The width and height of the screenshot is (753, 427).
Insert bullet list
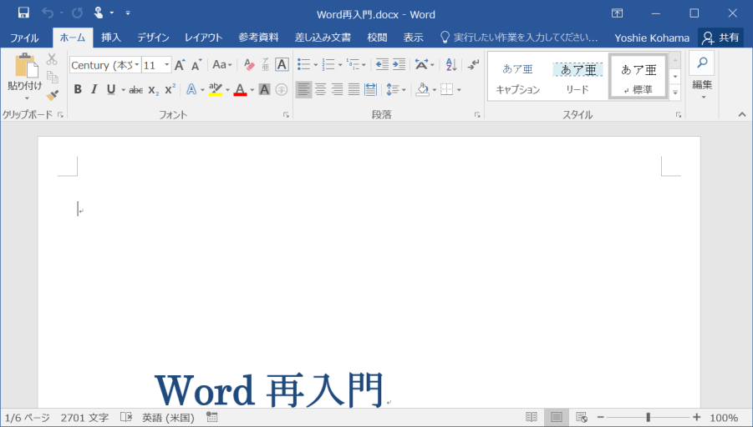point(303,65)
